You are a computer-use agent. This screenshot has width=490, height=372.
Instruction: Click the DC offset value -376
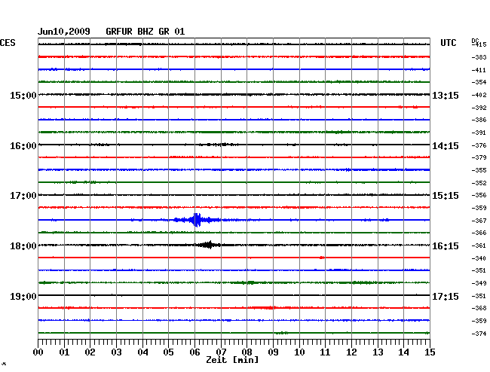tap(479, 145)
